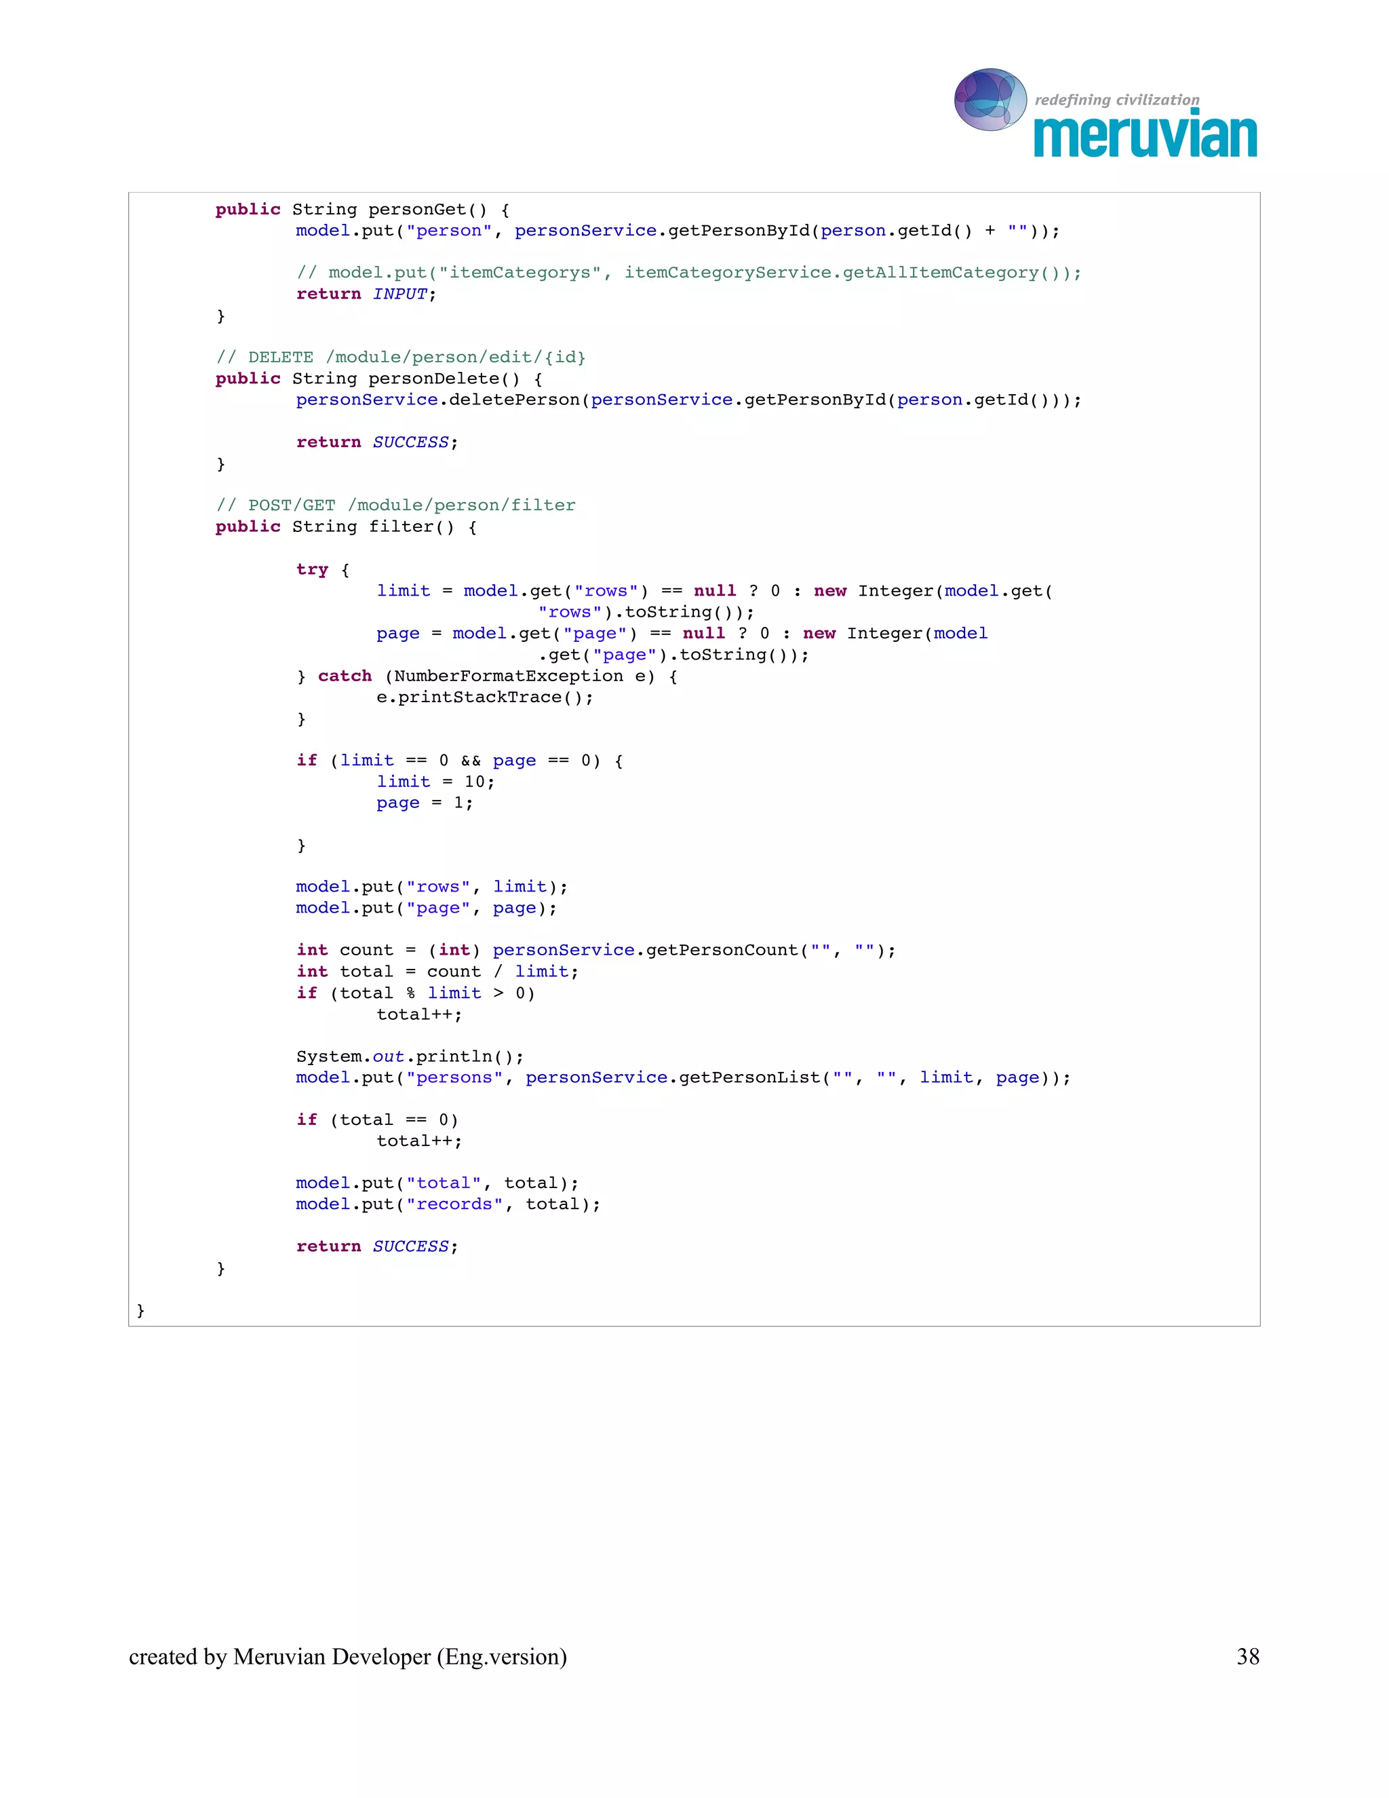
Task: Click 'catch (NumberFormatException e)' line
Action: click(487, 676)
